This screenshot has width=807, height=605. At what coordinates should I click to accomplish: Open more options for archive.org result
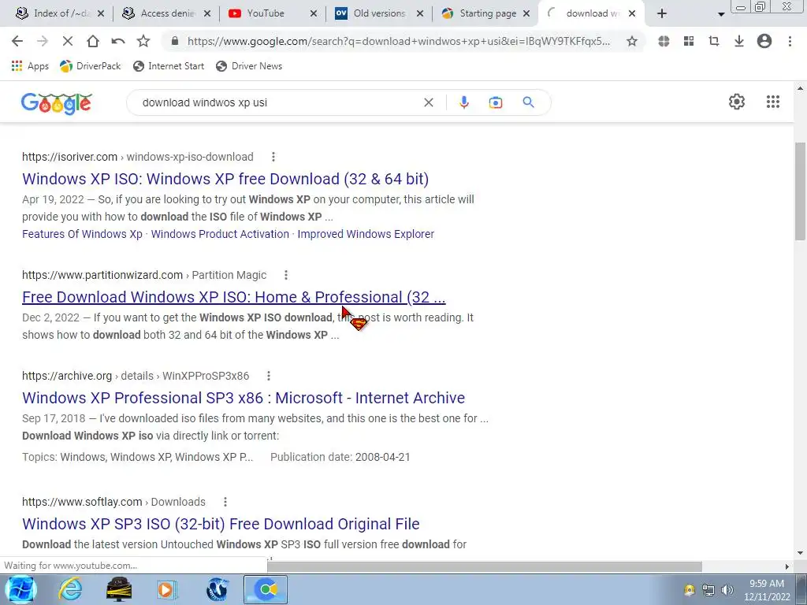pyautogui.click(x=269, y=376)
